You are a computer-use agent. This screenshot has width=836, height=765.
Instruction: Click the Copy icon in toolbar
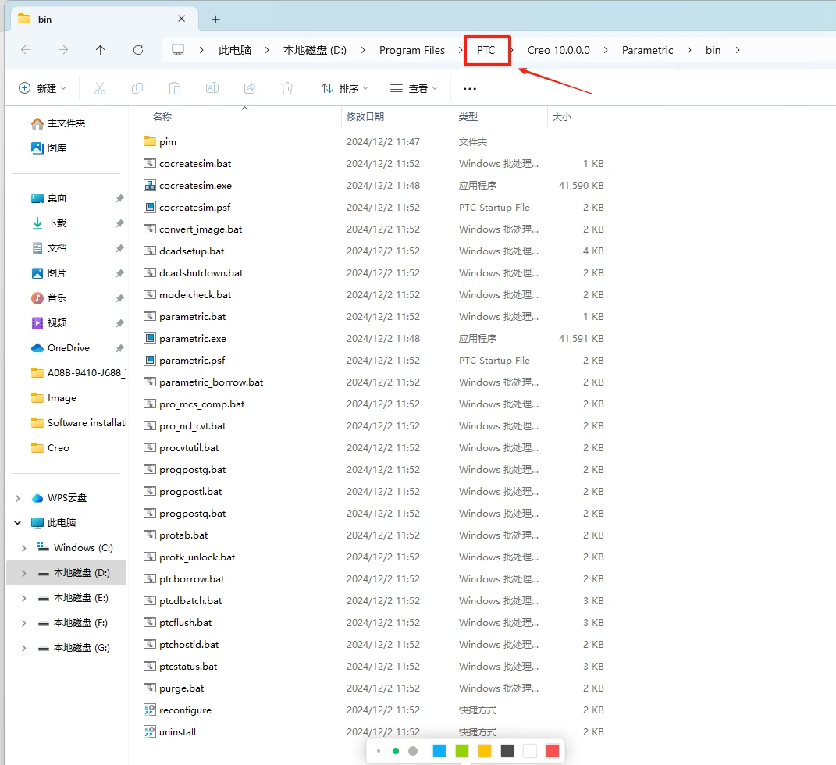point(137,88)
